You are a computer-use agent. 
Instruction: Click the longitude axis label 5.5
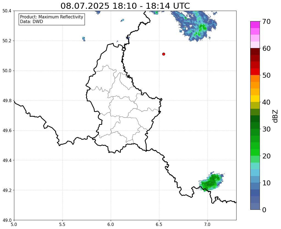(x=62, y=224)
